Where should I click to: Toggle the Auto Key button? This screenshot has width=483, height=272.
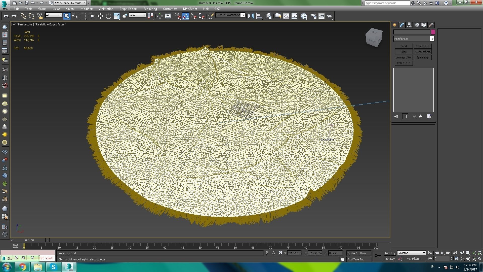coord(390,253)
